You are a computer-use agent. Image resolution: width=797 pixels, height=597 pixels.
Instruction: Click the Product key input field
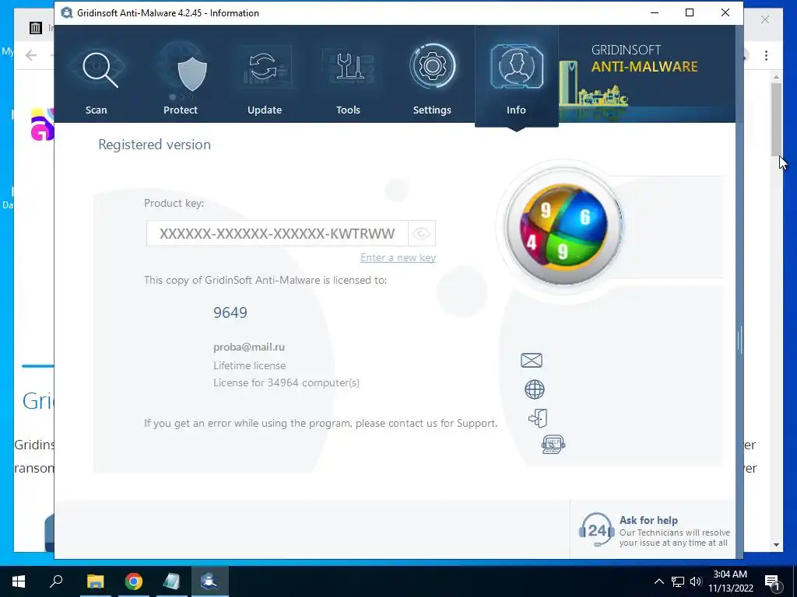tap(277, 233)
